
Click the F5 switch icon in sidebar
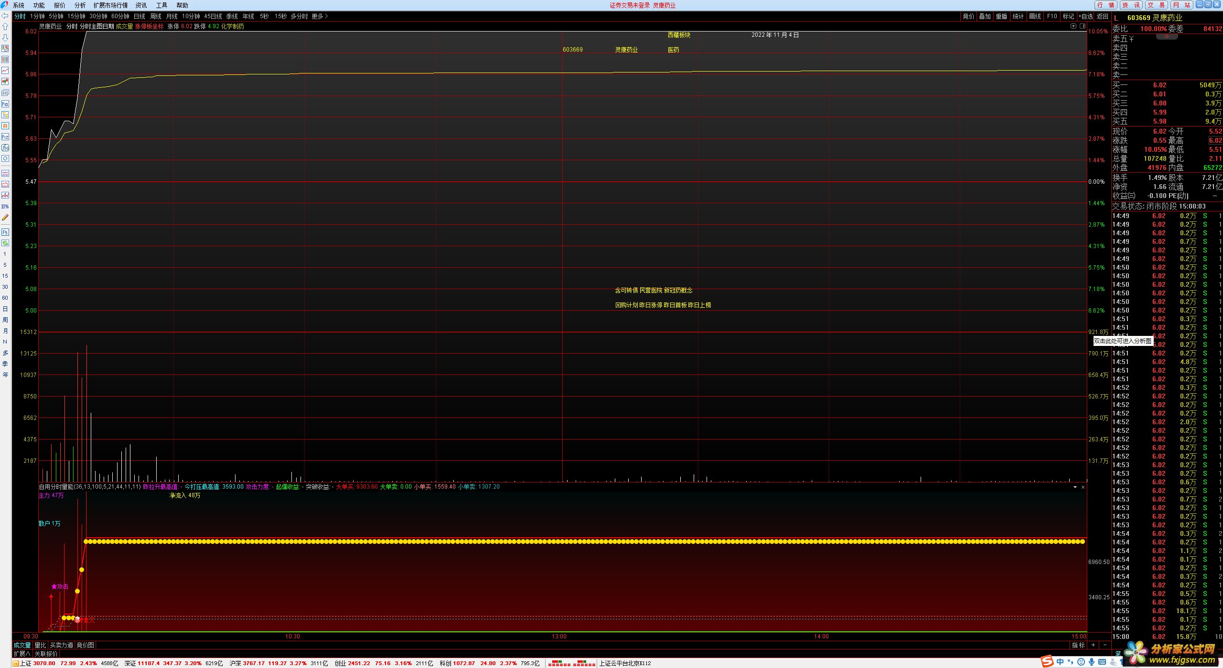(5, 232)
